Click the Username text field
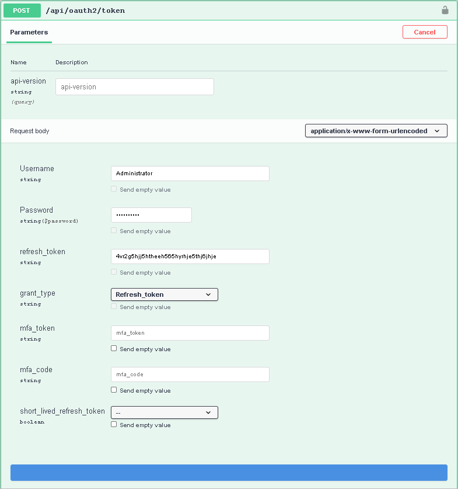Viewport: 458px width, 489px height. 190,174
